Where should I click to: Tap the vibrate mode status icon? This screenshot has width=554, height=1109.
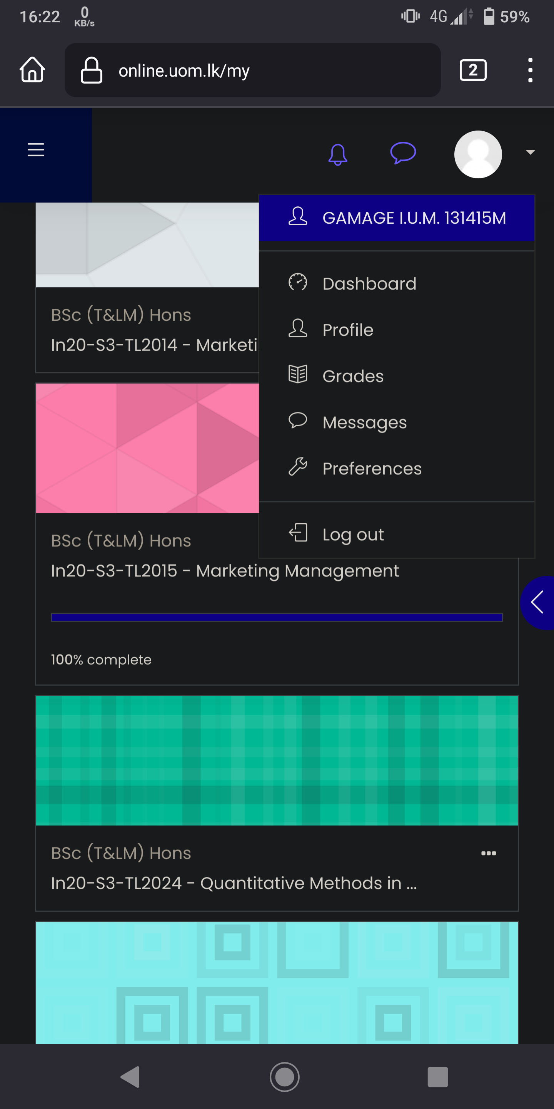pyautogui.click(x=410, y=16)
